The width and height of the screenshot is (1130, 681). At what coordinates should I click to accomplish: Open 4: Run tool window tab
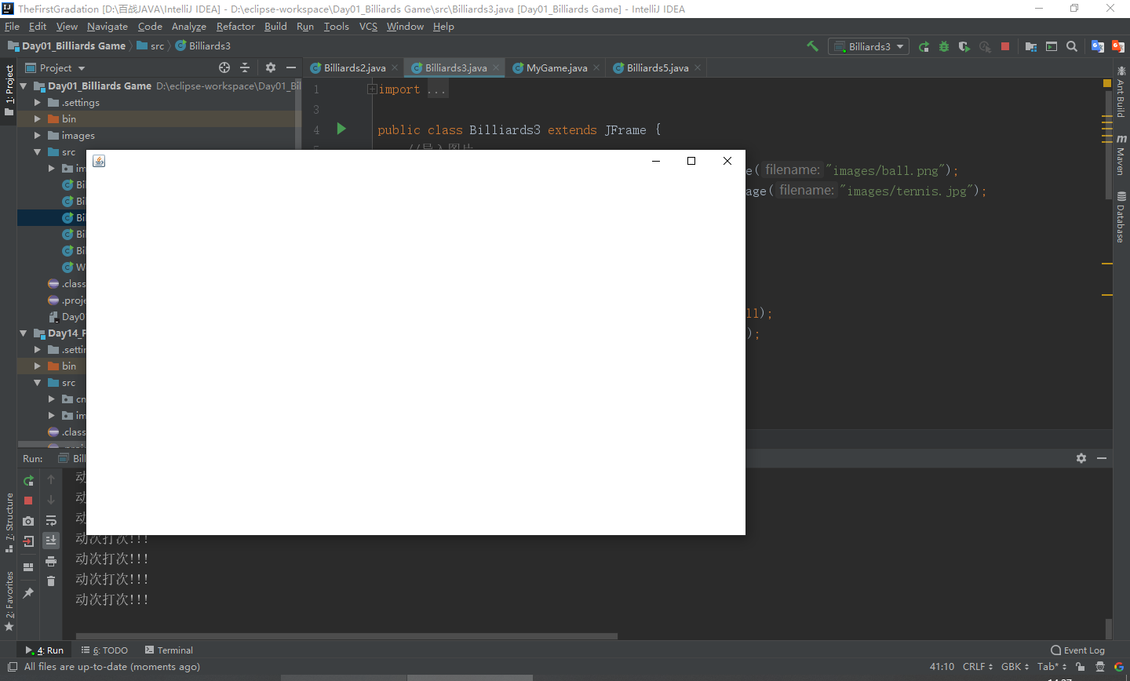pyautogui.click(x=45, y=650)
